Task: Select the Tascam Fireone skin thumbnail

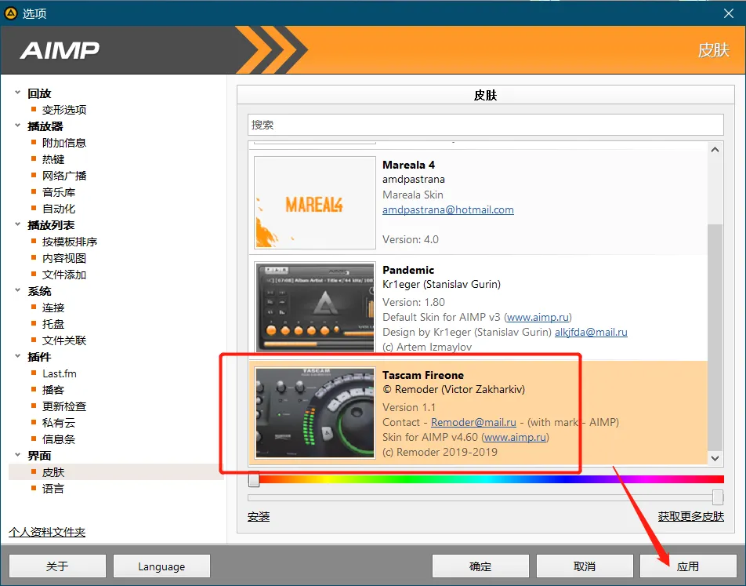Action: 315,413
